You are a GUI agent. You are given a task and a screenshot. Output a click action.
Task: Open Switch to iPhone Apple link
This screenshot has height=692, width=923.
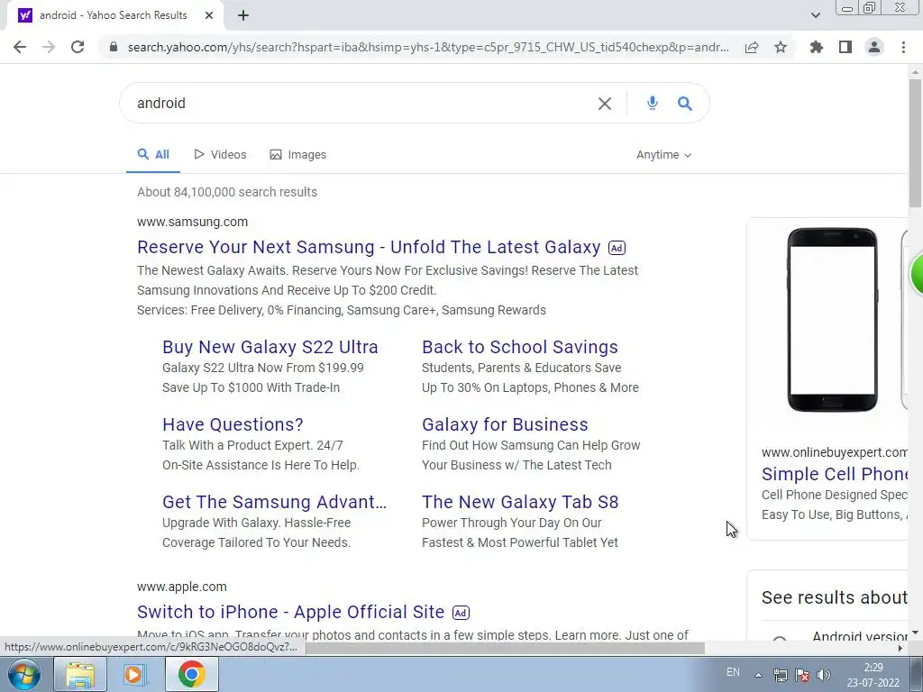coord(291,612)
